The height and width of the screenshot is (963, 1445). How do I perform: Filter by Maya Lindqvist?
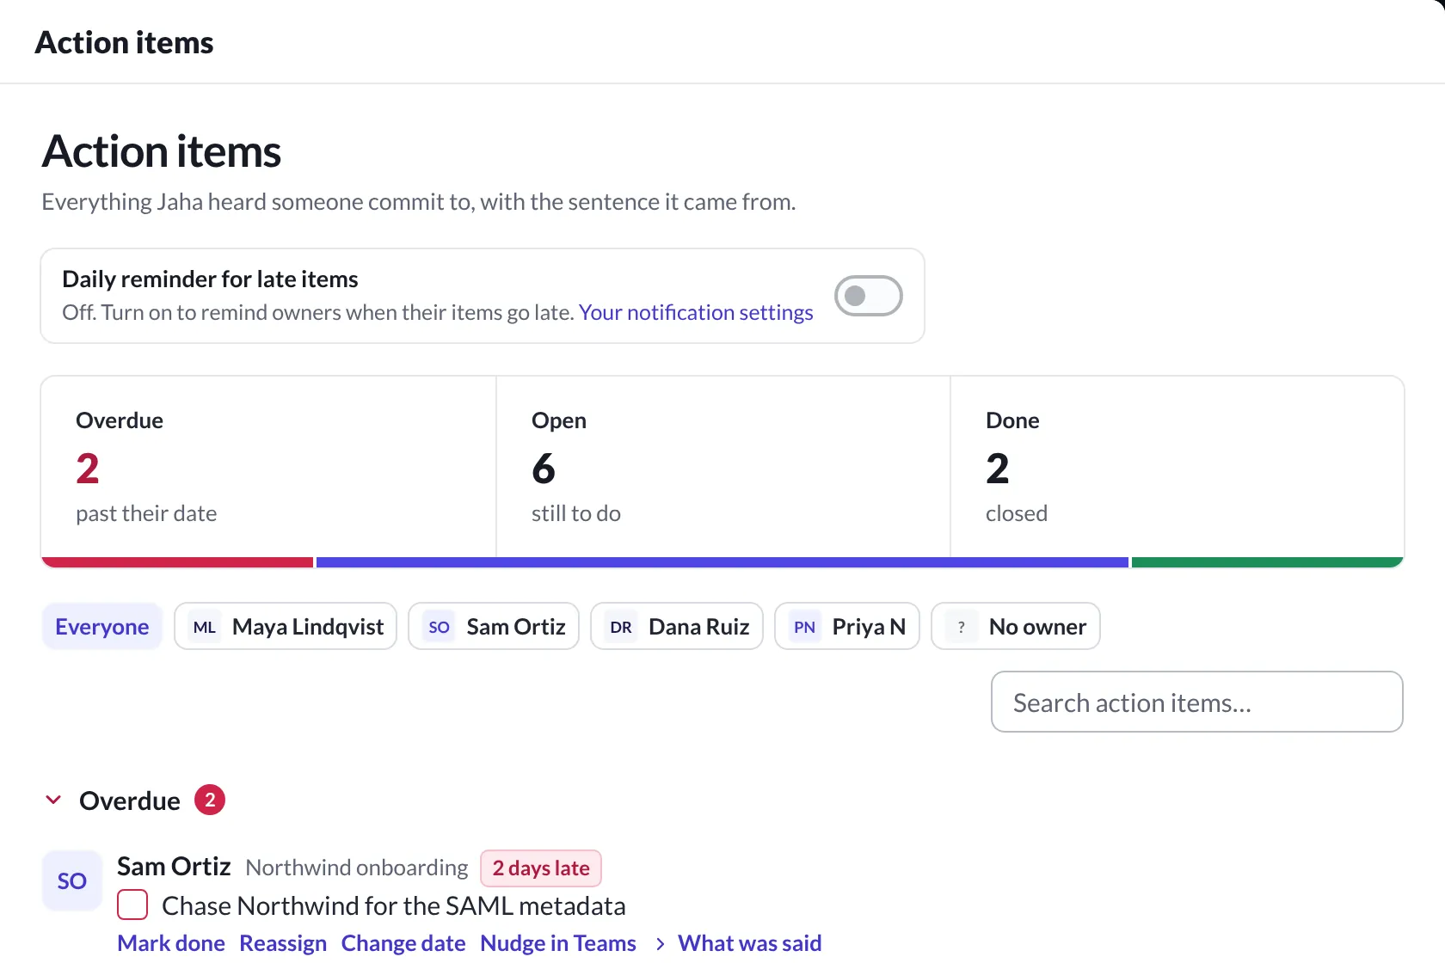tap(286, 626)
